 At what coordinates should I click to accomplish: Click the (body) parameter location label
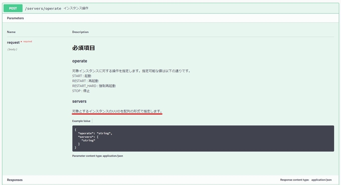click(x=12, y=49)
